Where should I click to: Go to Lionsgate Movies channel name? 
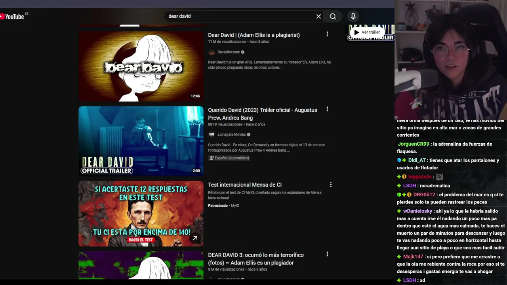(x=231, y=135)
